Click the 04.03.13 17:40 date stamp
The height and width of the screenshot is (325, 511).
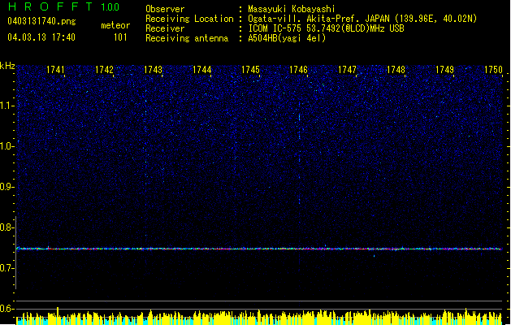(41, 37)
